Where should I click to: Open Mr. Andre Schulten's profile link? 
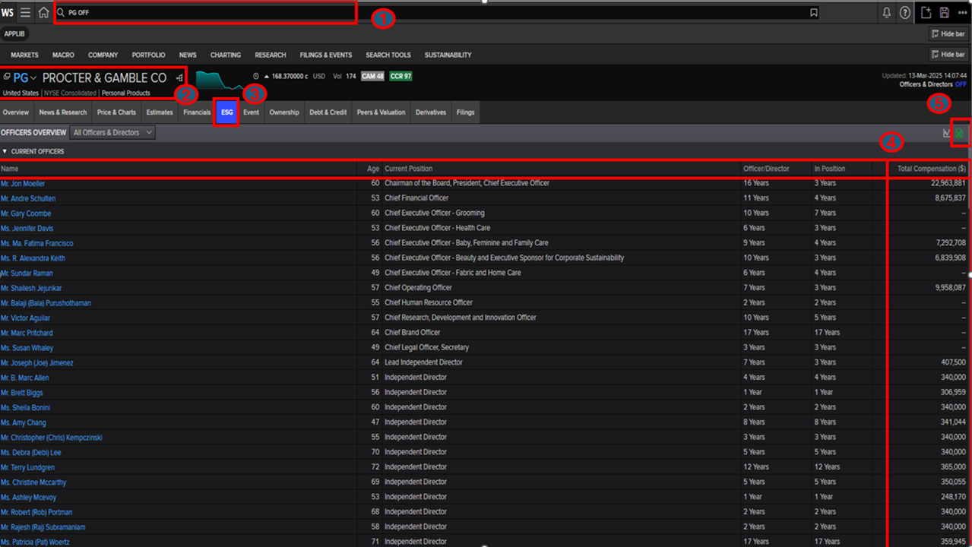tap(28, 198)
